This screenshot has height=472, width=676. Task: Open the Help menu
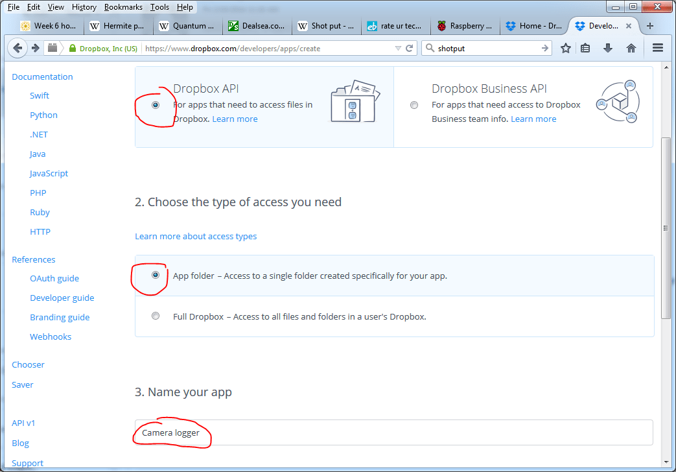pos(185,7)
